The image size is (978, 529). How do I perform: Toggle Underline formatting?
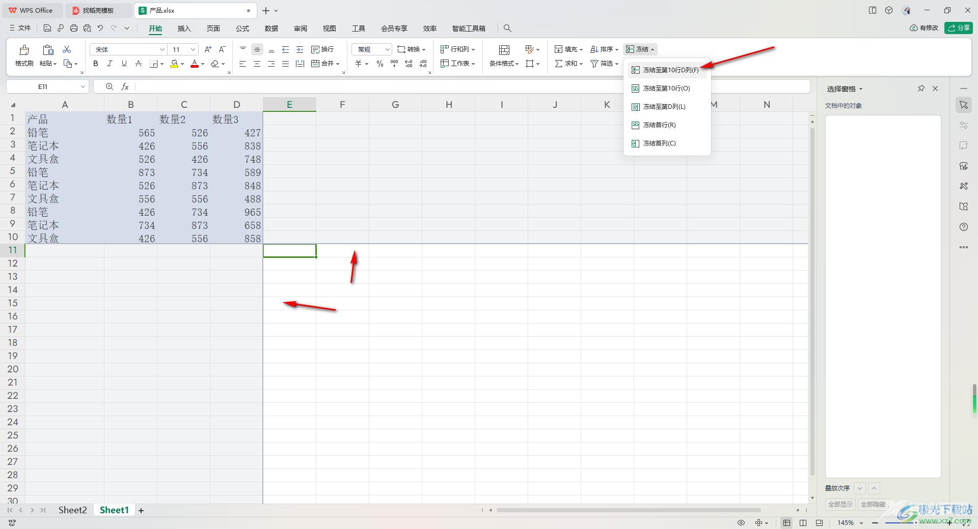click(x=124, y=64)
